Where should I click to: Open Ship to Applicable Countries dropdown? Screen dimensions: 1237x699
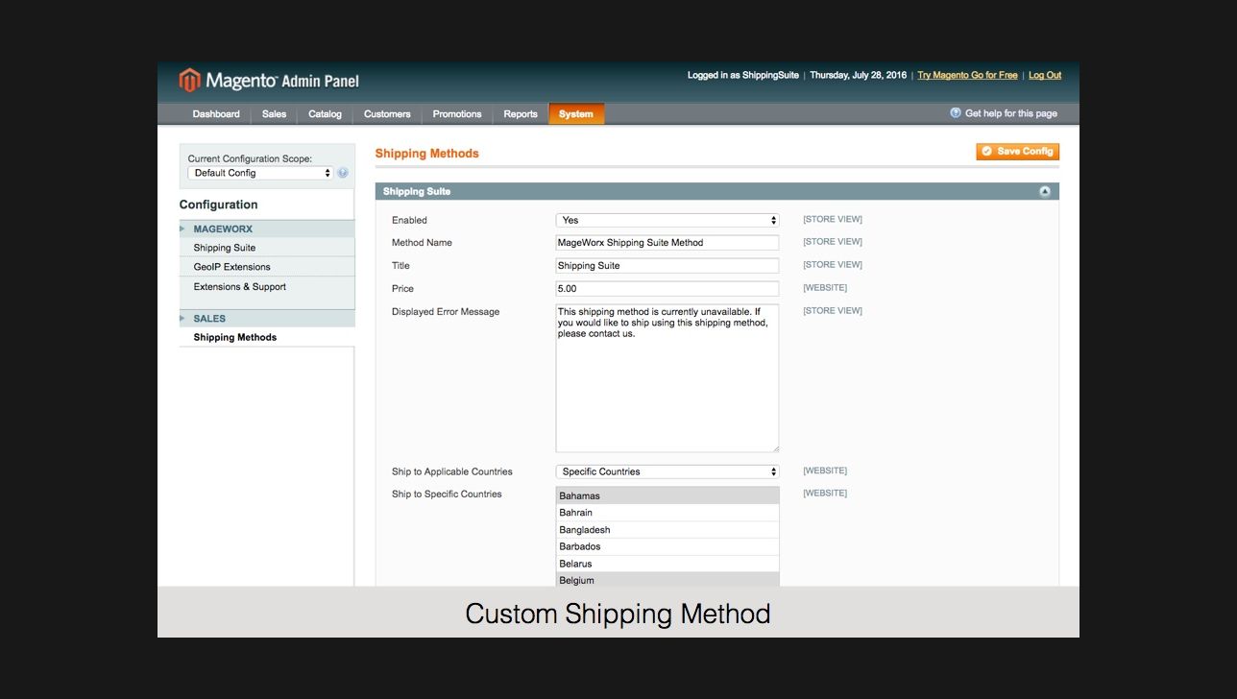[667, 472]
